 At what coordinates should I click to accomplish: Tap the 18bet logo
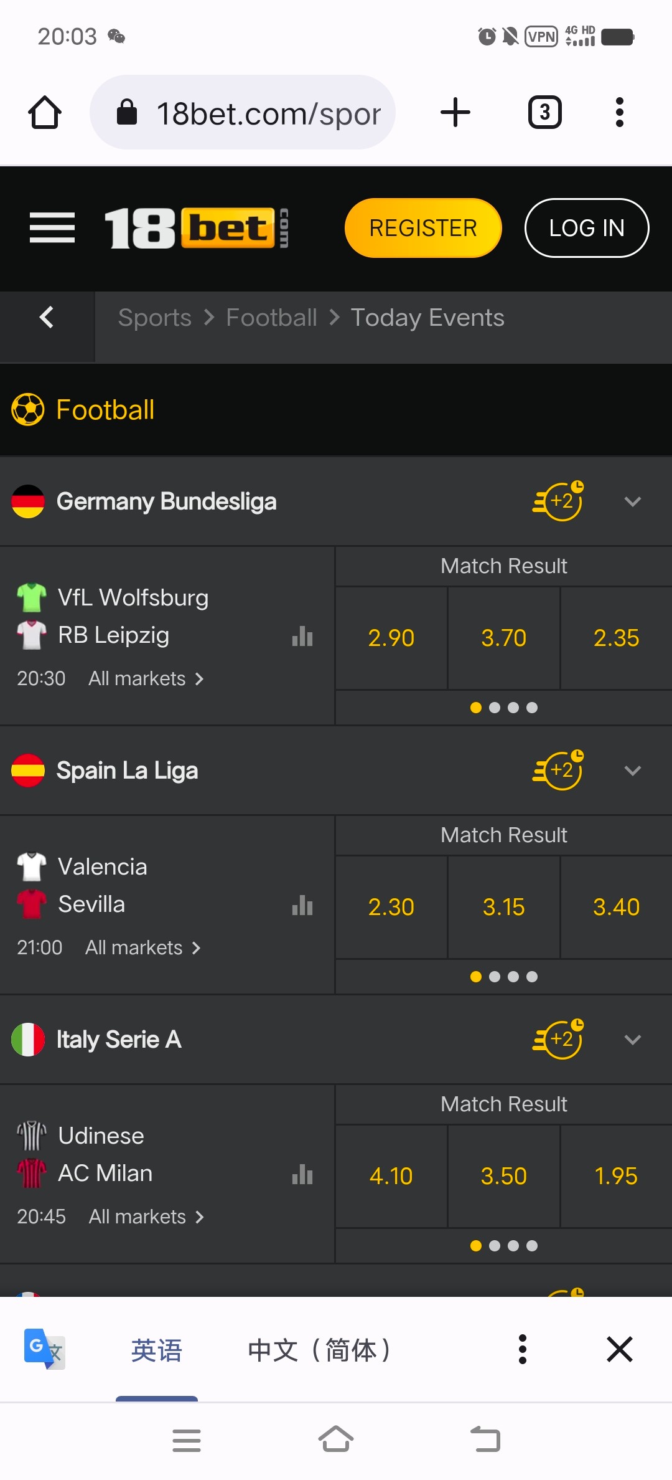coord(196,228)
